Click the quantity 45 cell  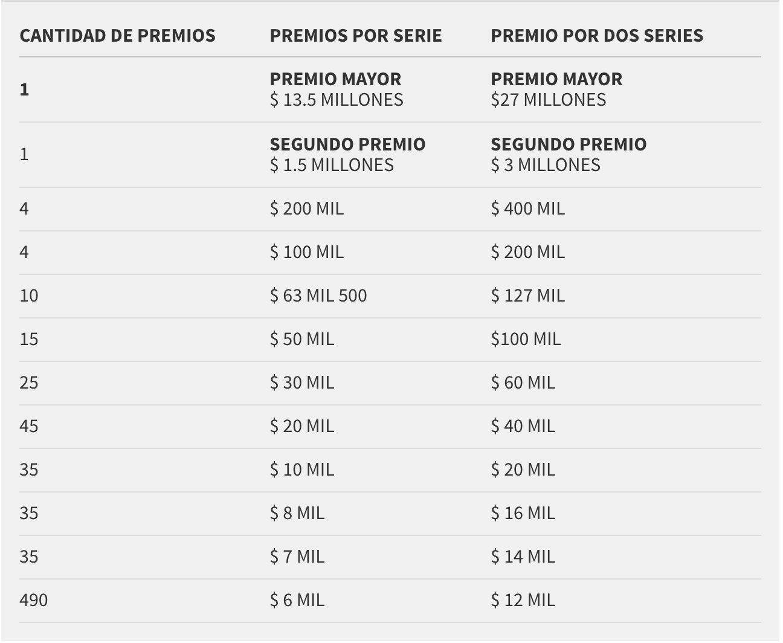coord(29,426)
